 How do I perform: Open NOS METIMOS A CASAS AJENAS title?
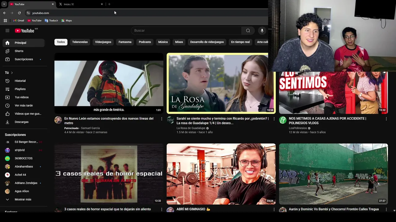click(327, 121)
